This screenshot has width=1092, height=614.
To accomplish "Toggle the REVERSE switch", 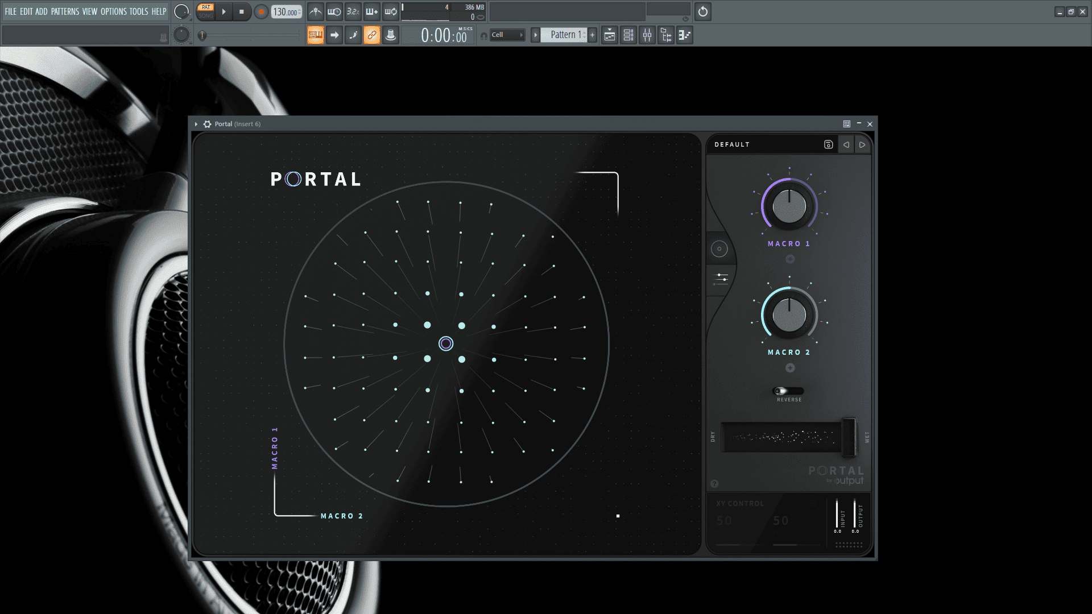I will click(788, 391).
